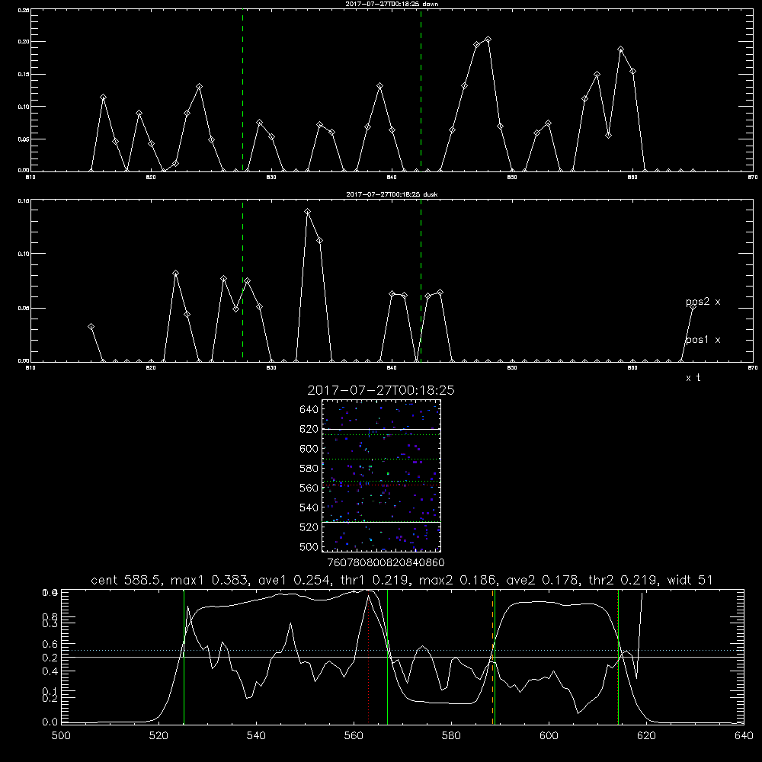Screen dimensions: 762x762
Task: Click the "580" x-axis label of the bottom profile plot
Action: 451,736
